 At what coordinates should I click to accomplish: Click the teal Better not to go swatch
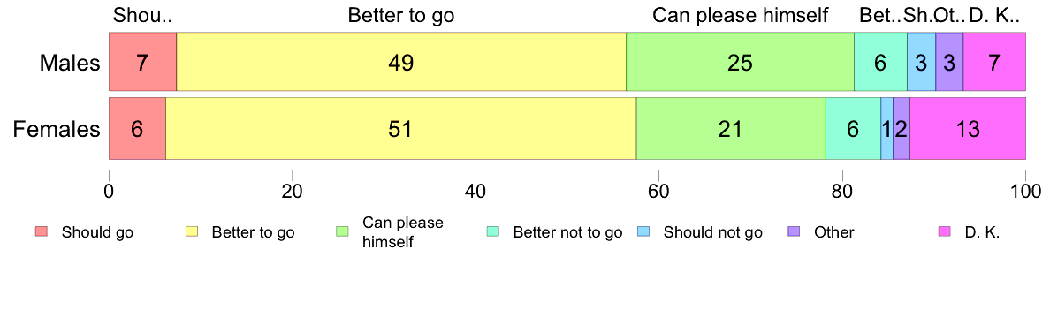pos(492,232)
